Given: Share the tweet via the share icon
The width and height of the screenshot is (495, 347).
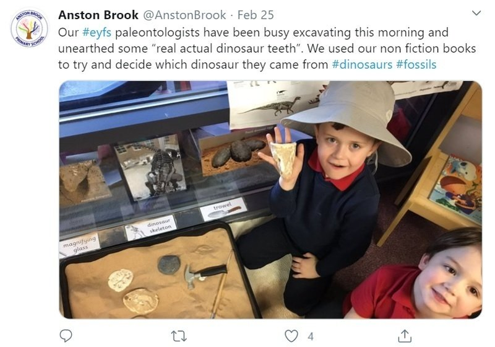Looking at the screenshot, I should click(x=405, y=336).
